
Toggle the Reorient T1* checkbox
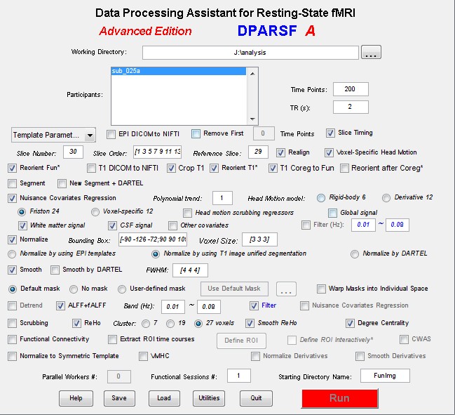(x=214, y=168)
